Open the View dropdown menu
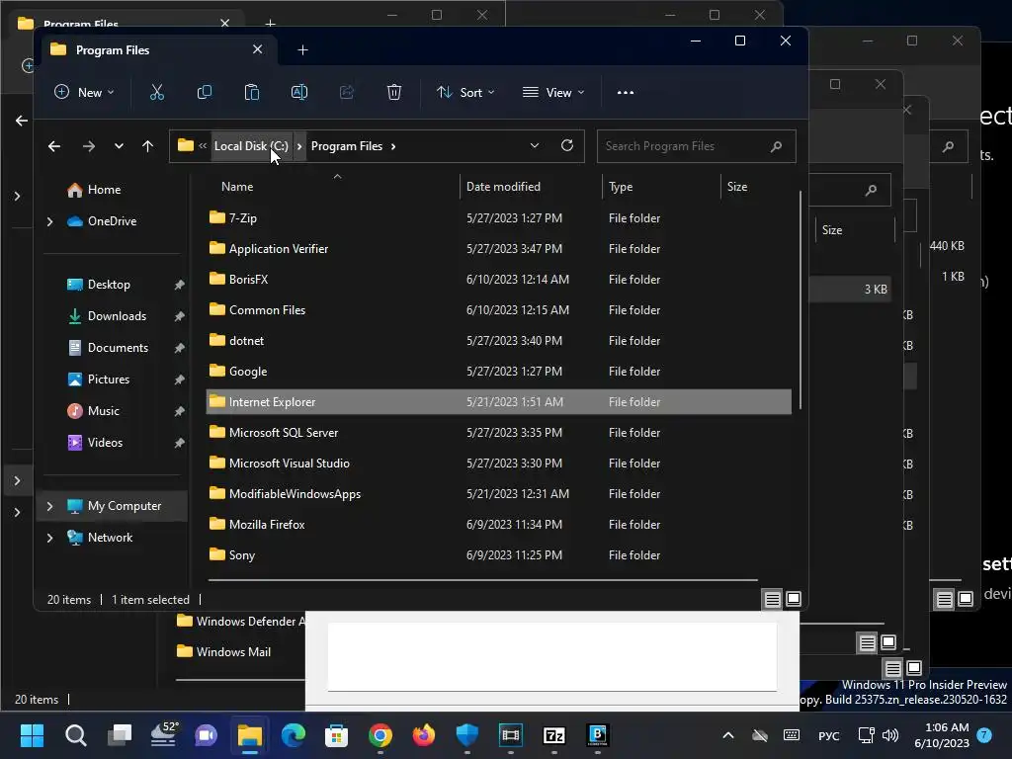The height and width of the screenshot is (759, 1012). coord(553,92)
